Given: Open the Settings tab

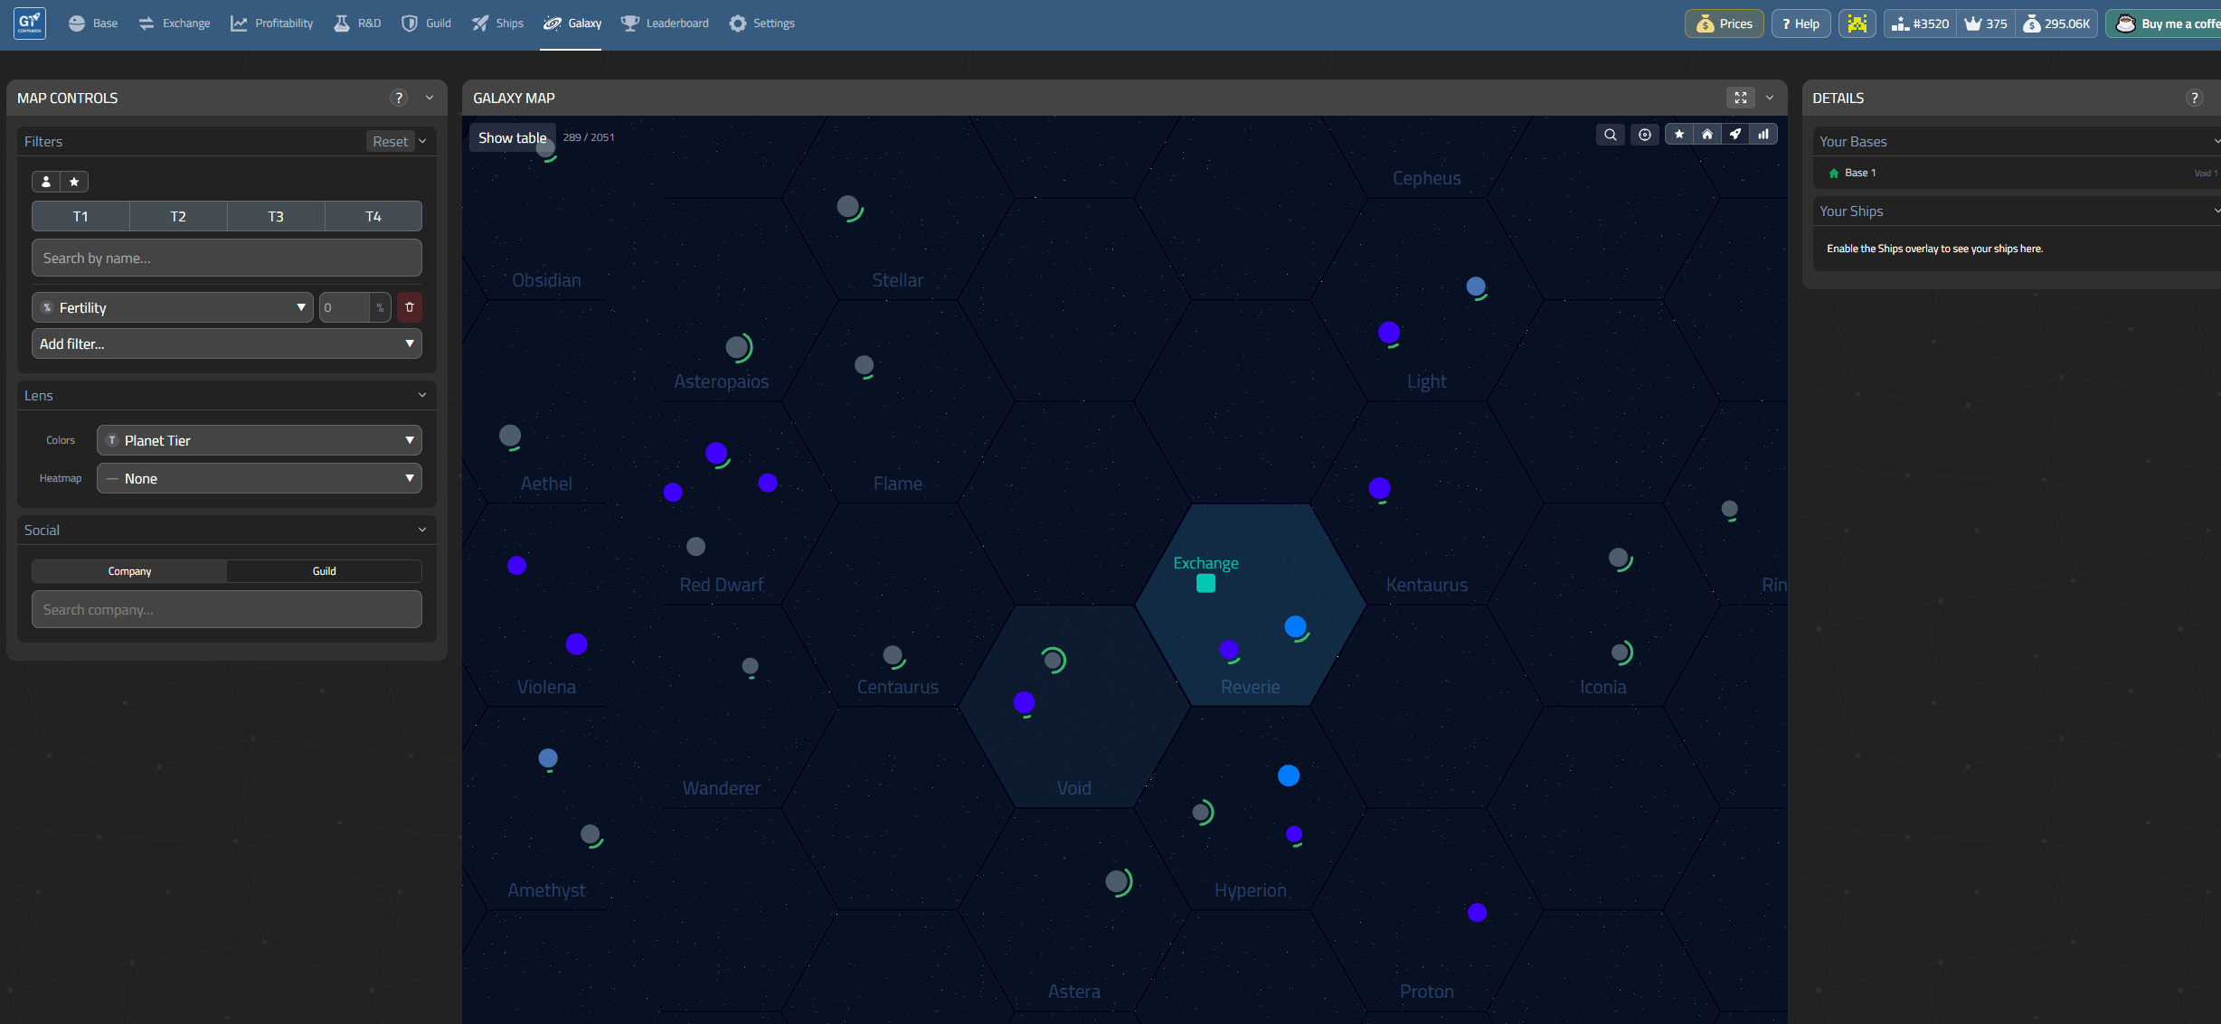Looking at the screenshot, I should point(762,23).
